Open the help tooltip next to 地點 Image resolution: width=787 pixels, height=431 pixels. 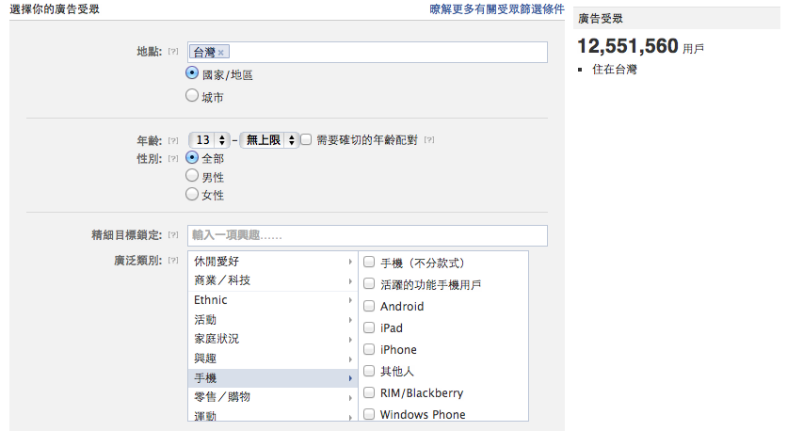coord(173,51)
